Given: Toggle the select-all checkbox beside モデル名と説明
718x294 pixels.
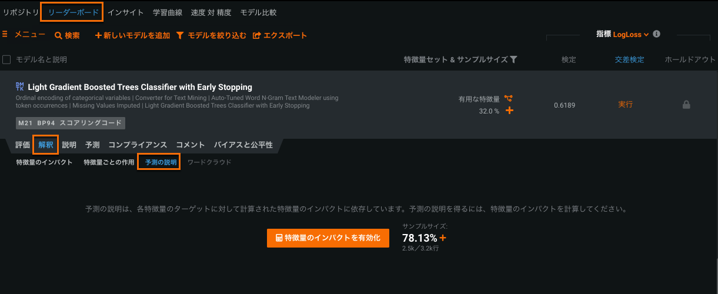Looking at the screenshot, I should click(x=7, y=59).
